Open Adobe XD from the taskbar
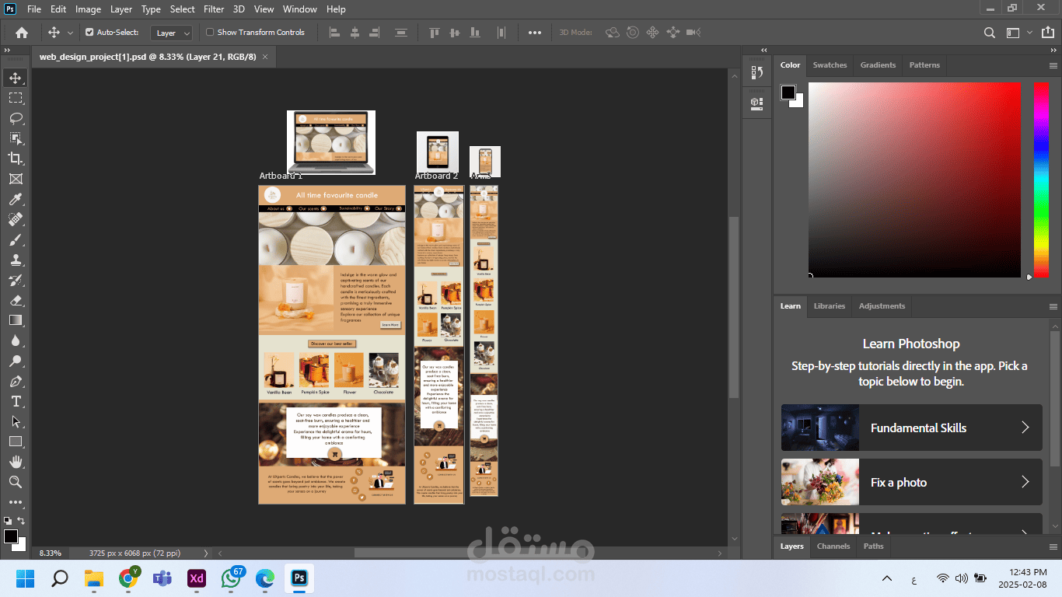Screen dimensions: 1062x597 pyautogui.click(x=197, y=578)
